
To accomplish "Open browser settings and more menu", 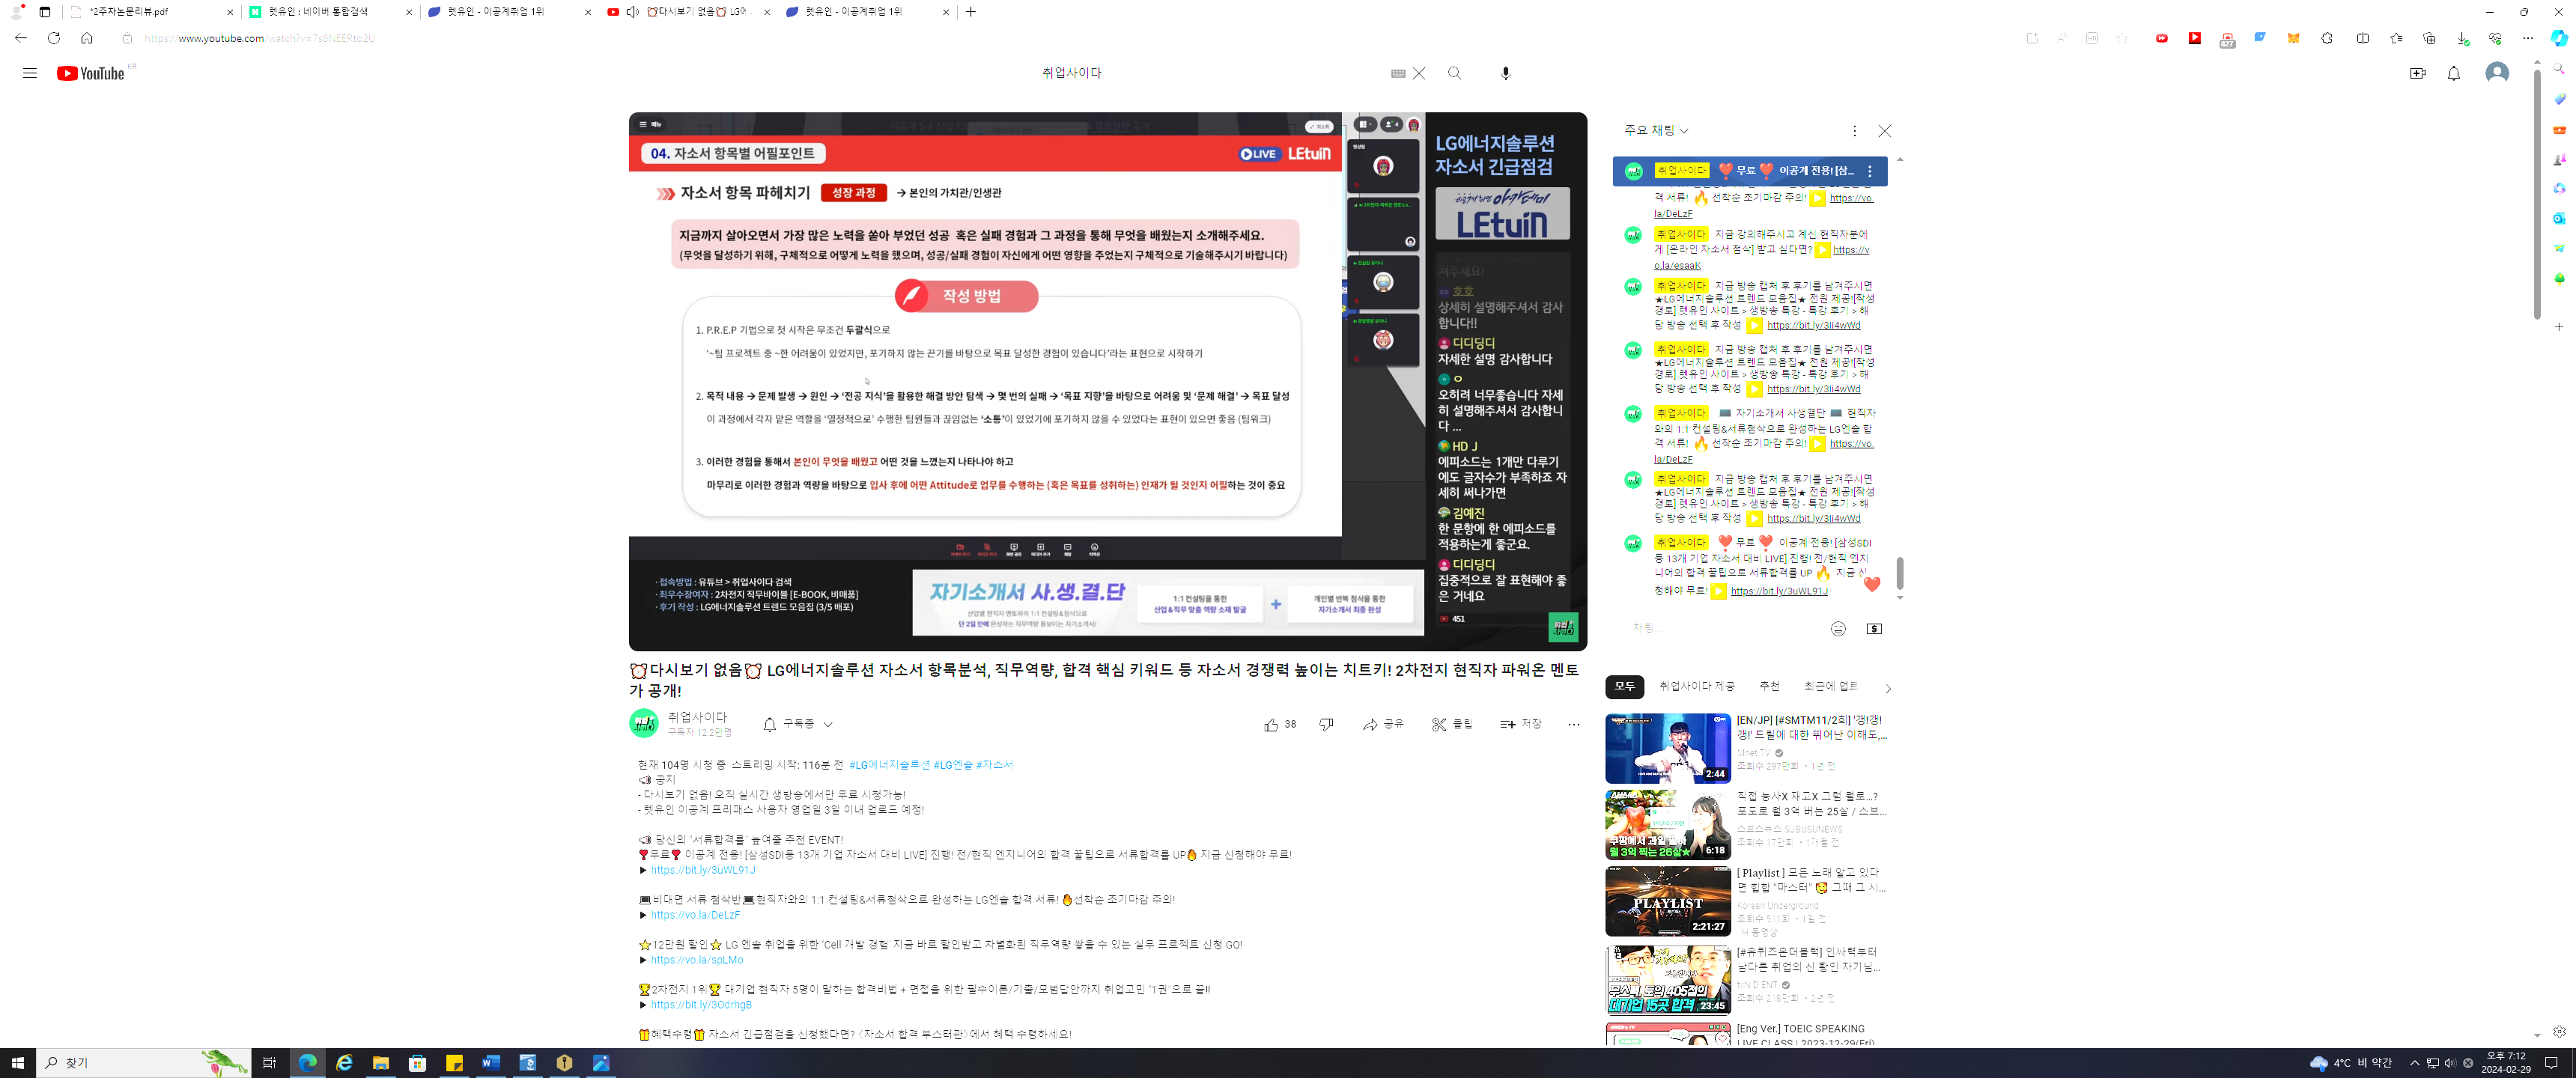I will pyautogui.click(x=2527, y=38).
